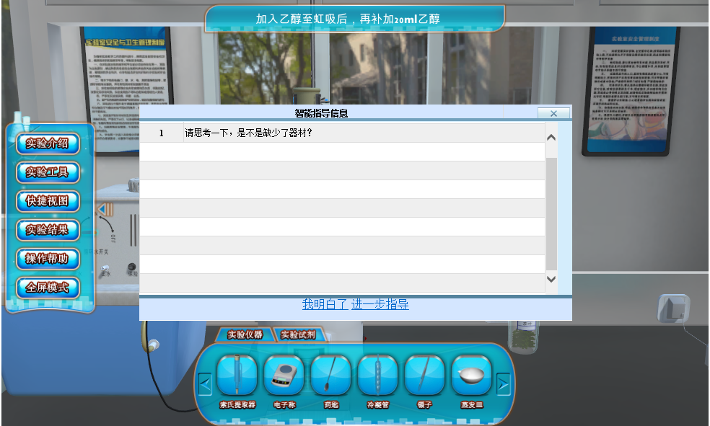Open 进一步指导 further guidance link
The height and width of the screenshot is (426, 710).
(380, 304)
